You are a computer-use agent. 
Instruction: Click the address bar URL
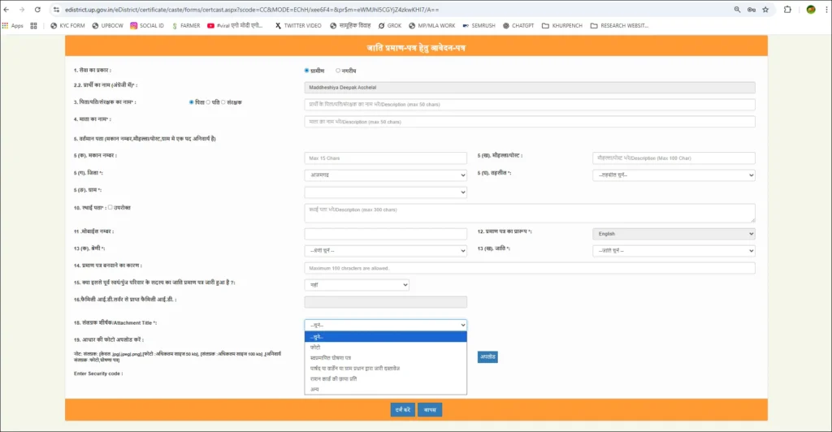252,10
